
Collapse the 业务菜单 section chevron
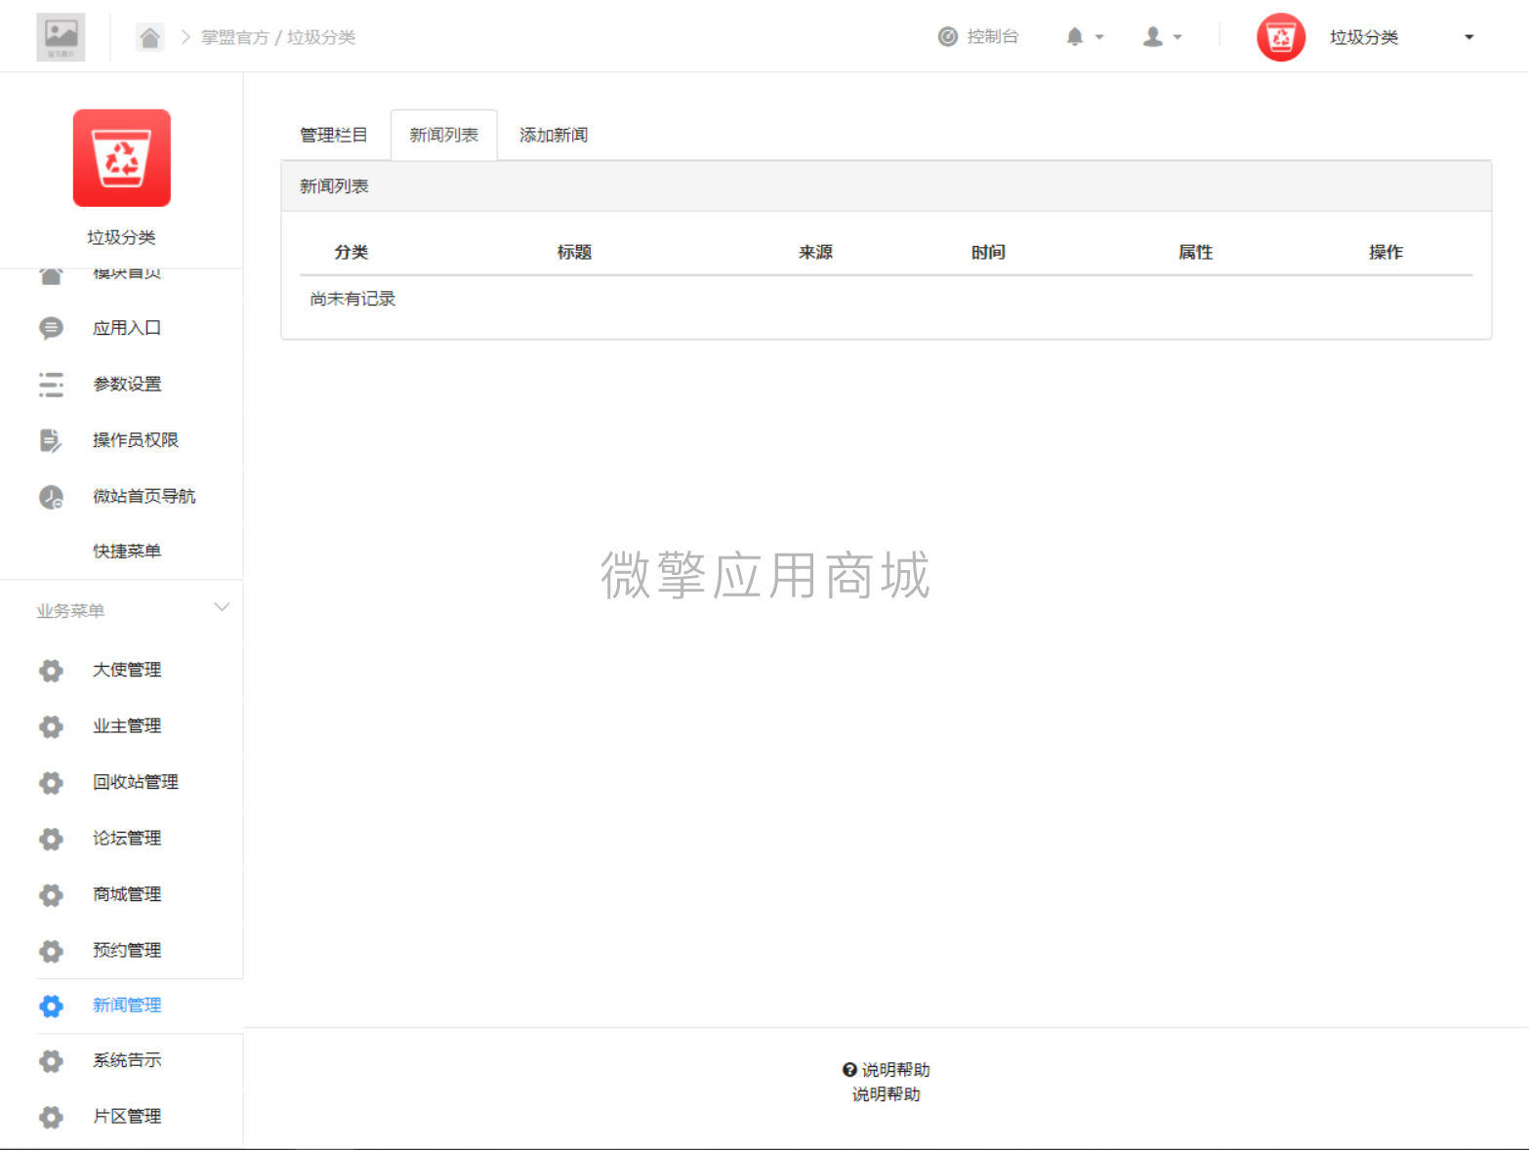[x=222, y=607]
